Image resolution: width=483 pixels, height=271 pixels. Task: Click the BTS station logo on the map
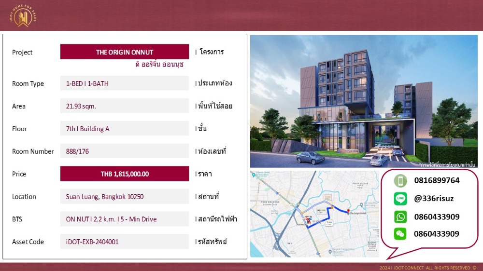click(308, 219)
